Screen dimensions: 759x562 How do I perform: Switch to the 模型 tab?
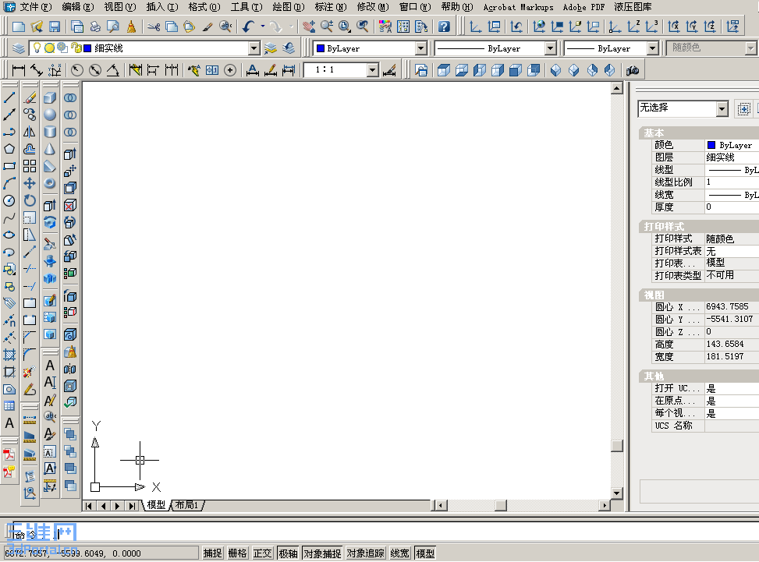point(156,505)
